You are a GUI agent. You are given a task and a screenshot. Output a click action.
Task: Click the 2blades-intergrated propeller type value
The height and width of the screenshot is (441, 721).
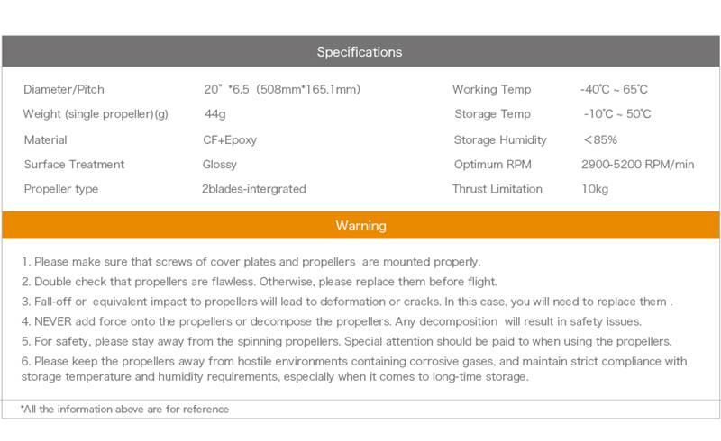click(254, 189)
